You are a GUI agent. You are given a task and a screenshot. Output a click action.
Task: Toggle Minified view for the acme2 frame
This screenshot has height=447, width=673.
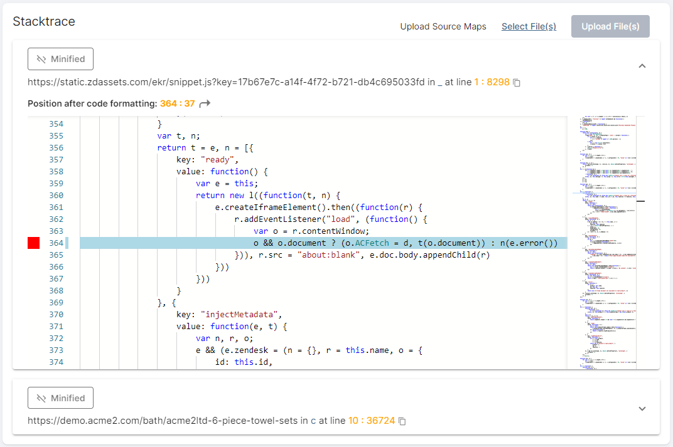[60, 397]
